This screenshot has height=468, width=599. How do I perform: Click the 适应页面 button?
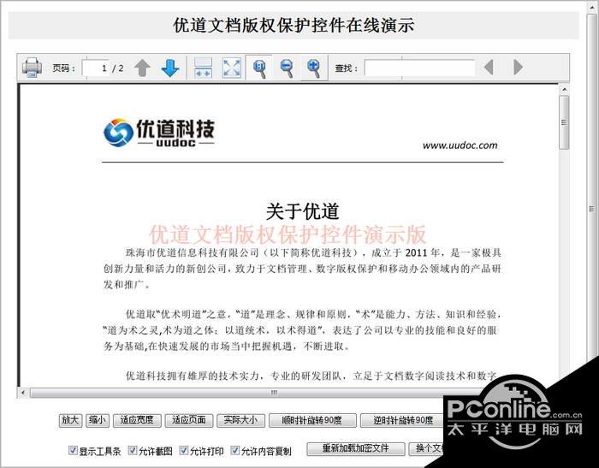(189, 420)
